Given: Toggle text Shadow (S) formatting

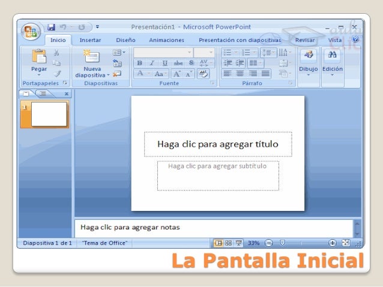Looking at the screenshot, I should tap(191, 63).
